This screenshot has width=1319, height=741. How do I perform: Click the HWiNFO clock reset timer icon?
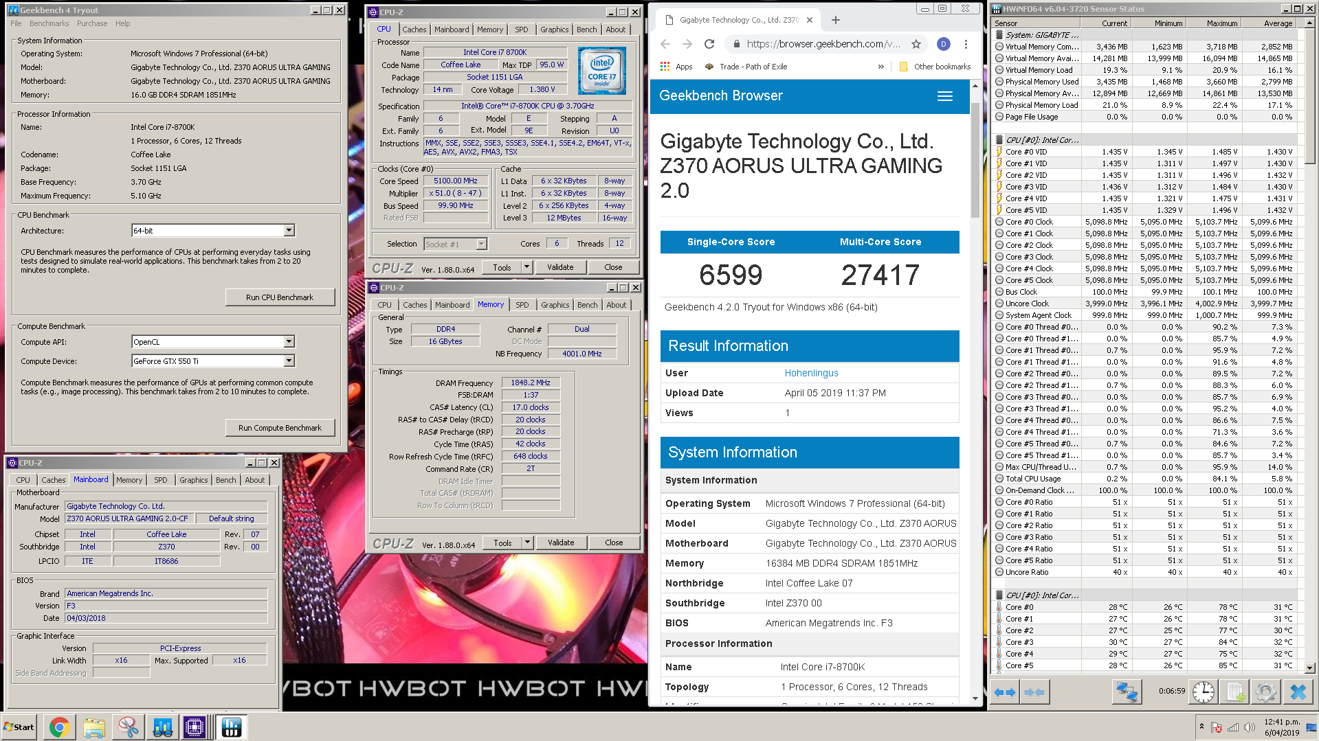point(1203,692)
